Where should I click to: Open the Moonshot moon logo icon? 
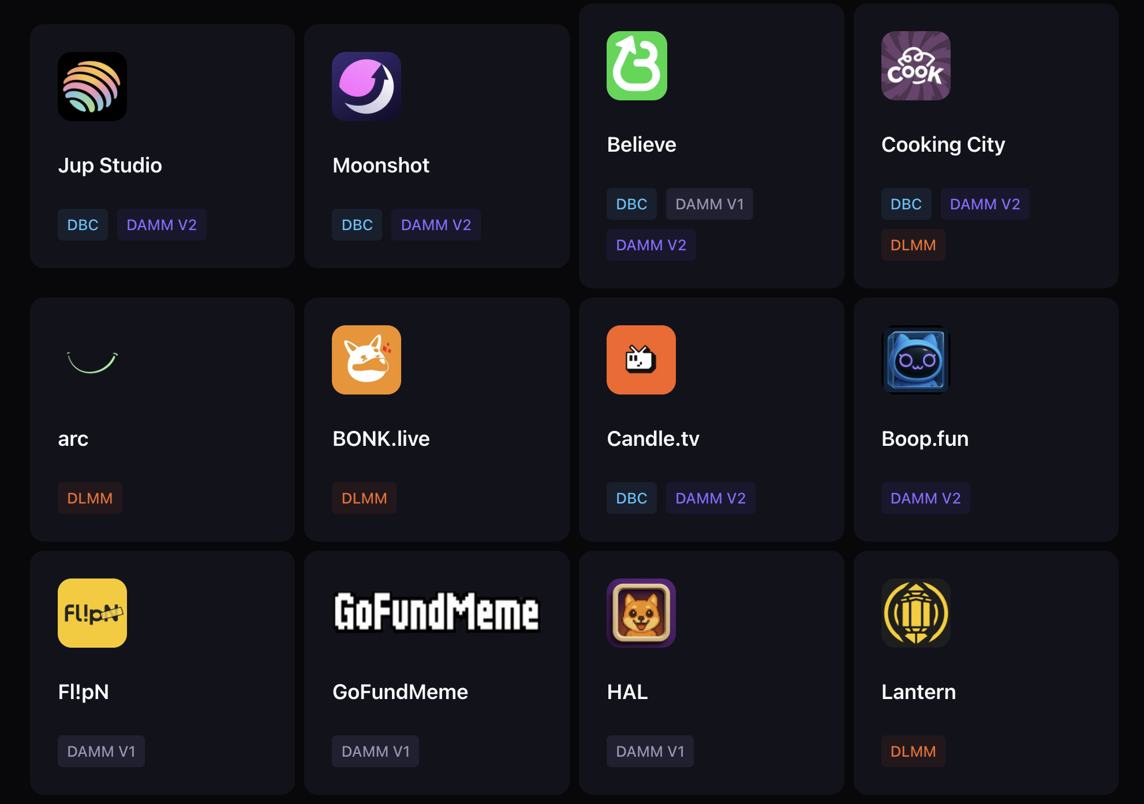click(x=367, y=87)
